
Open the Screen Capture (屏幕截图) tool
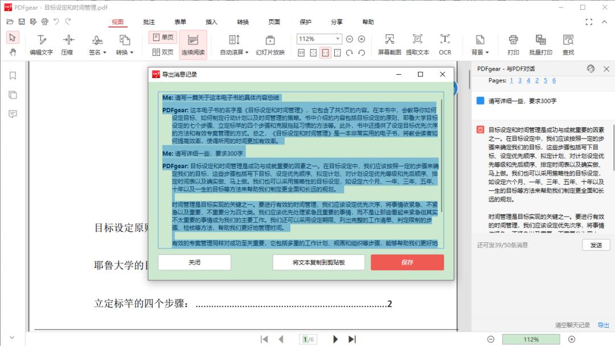(389, 45)
